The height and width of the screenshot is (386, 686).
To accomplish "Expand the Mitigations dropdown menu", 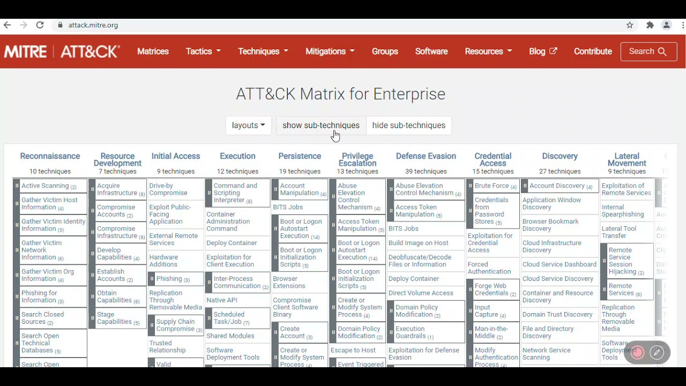I will (330, 51).
